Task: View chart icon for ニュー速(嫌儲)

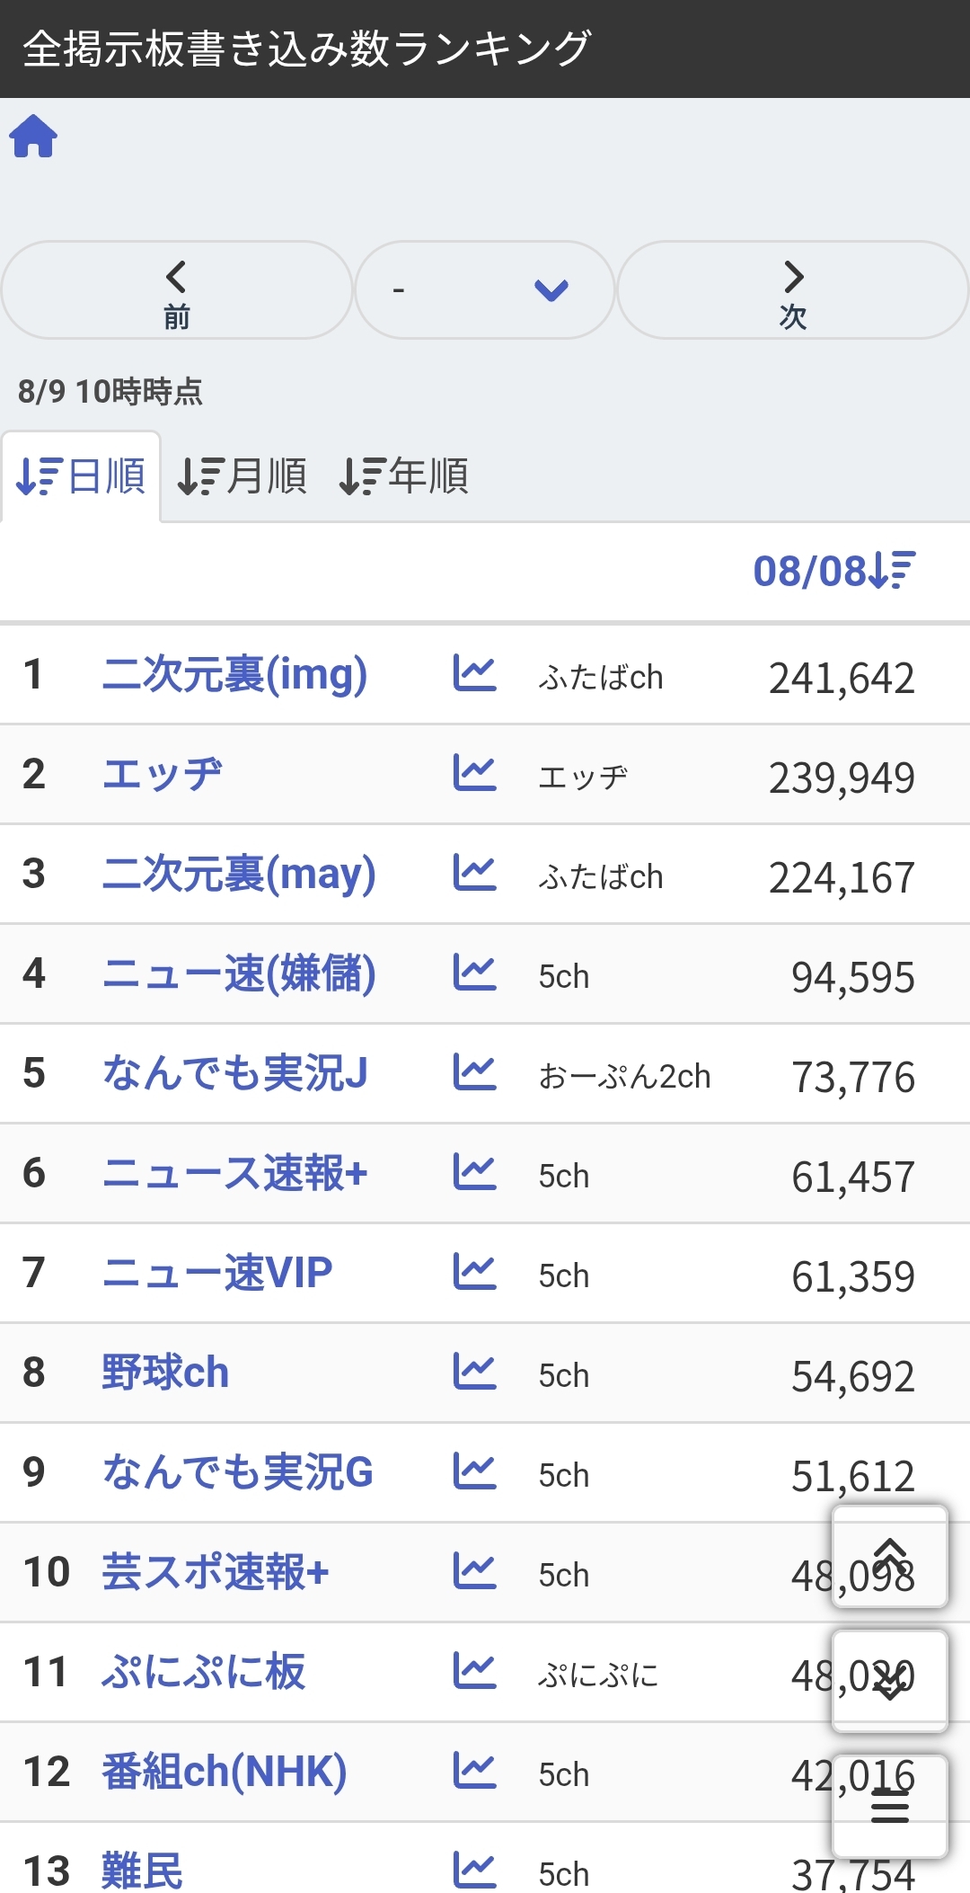Action: pyautogui.click(x=474, y=973)
